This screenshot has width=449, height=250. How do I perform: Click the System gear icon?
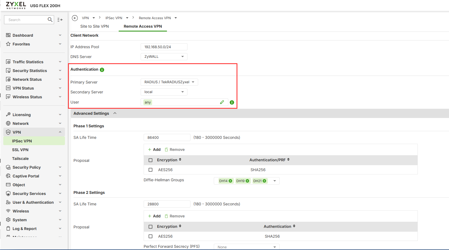(x=8, y=220)
